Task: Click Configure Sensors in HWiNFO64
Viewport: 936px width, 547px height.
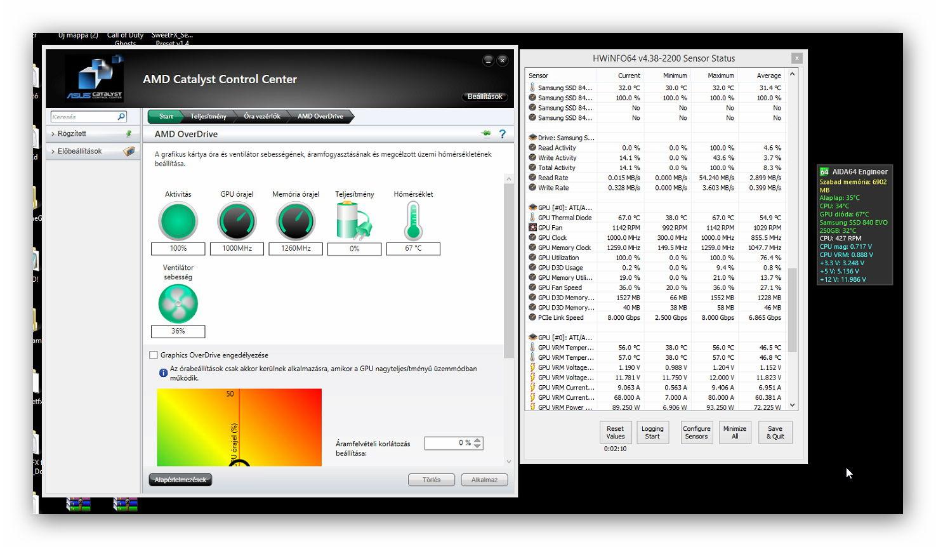Action: [x=696, y=432]
